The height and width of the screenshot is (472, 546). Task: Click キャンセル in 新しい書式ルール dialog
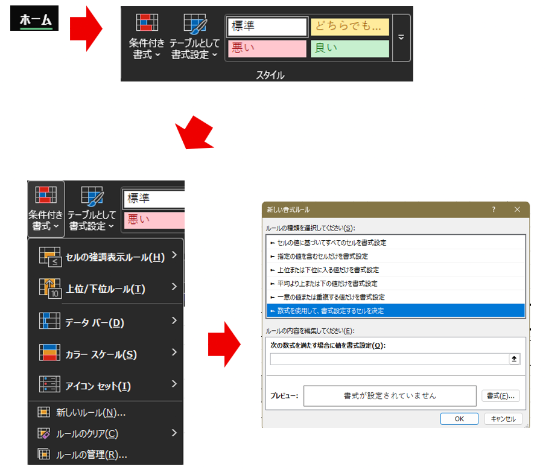503,419
